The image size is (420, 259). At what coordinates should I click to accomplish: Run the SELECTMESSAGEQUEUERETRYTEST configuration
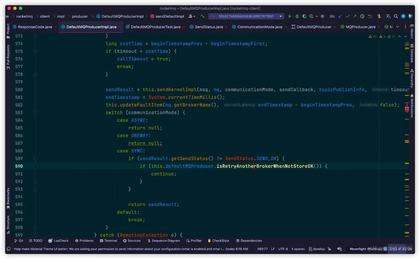click(x=290, y=16)
